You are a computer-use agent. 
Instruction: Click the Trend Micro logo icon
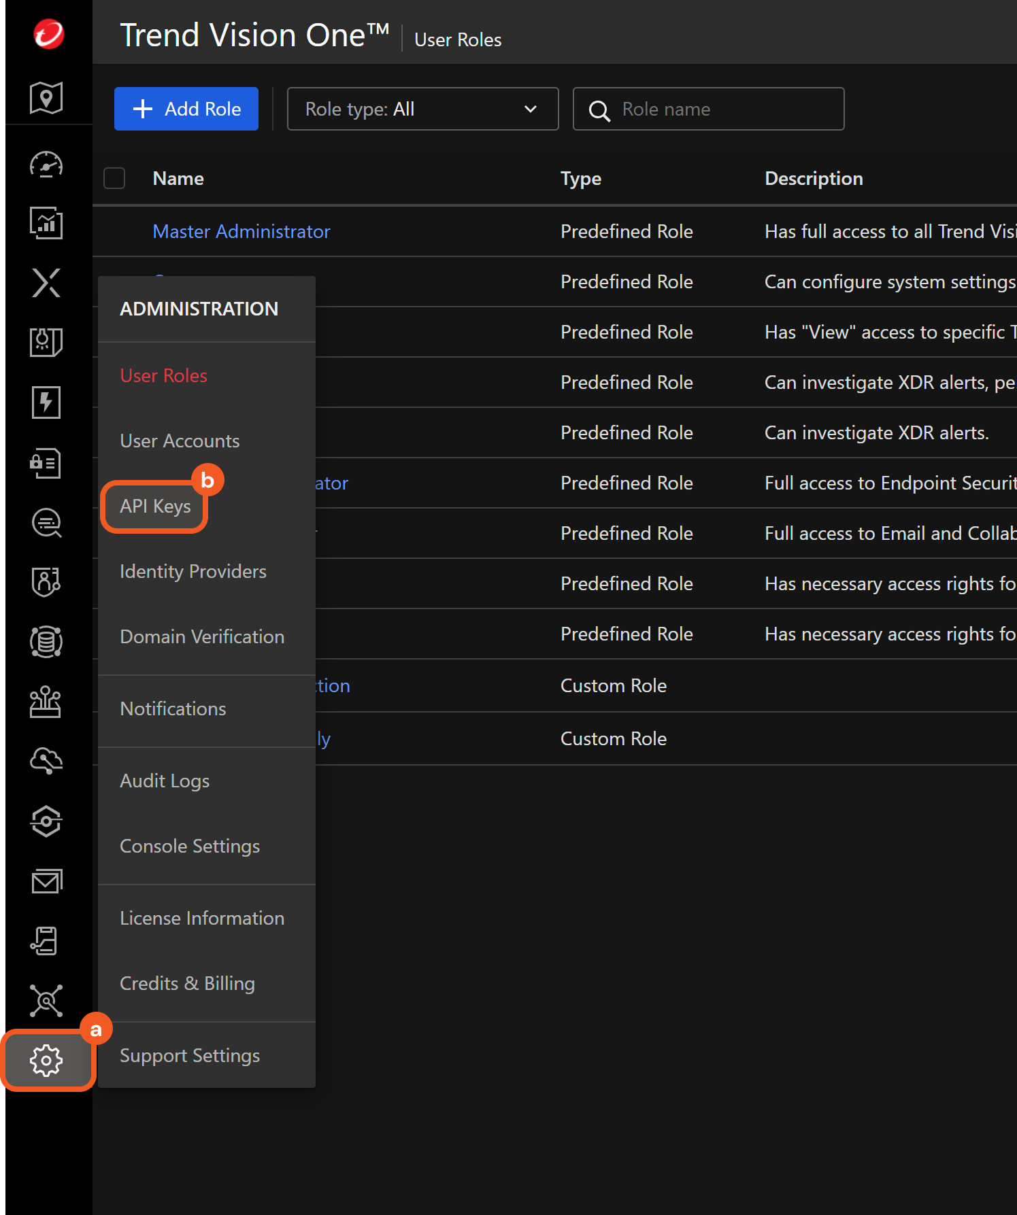tap(48, 34)
